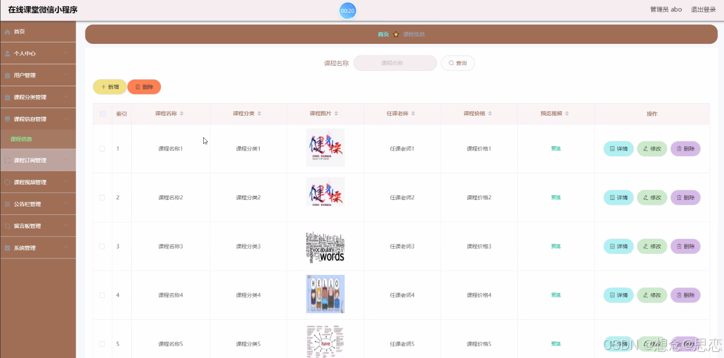724x358 pixels.
Task: Open 详情 for 课程名称1
Action: point(619,149)
